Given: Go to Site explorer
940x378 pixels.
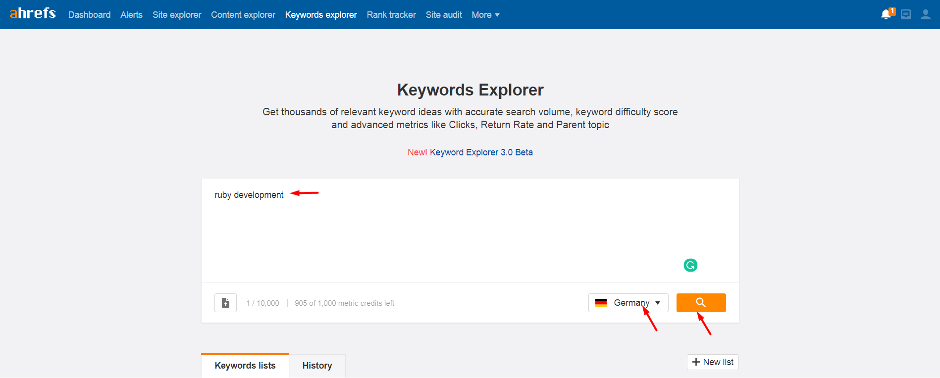Looking at the screenshot, I should (177, 15).
